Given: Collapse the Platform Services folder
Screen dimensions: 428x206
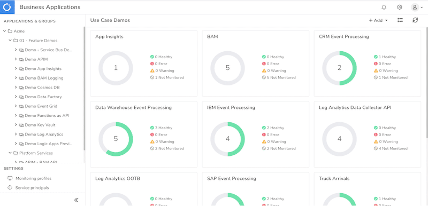Looking at the screenshot, I should click(x=10, y=153).
